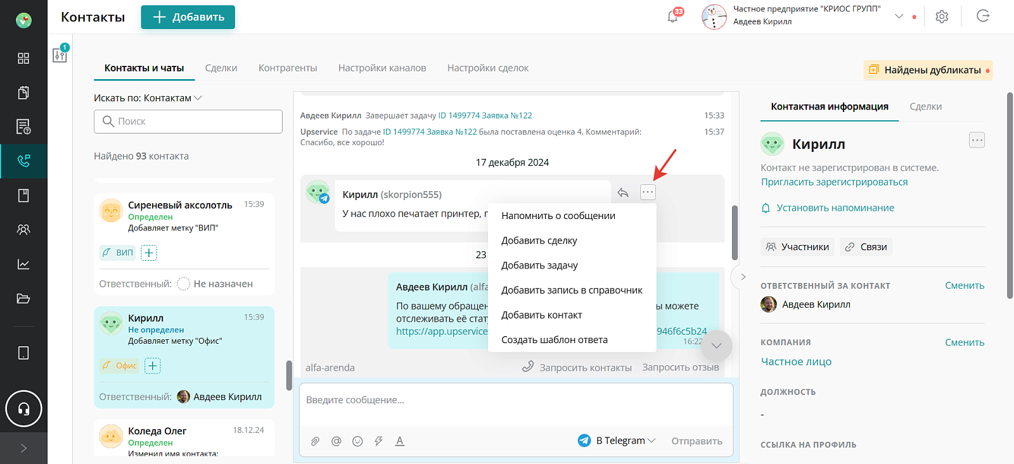Image resolution: width=1014 pixels, height=464 pixels.
Task: Click the logout icon in header
Action: [x=983, y=16]
